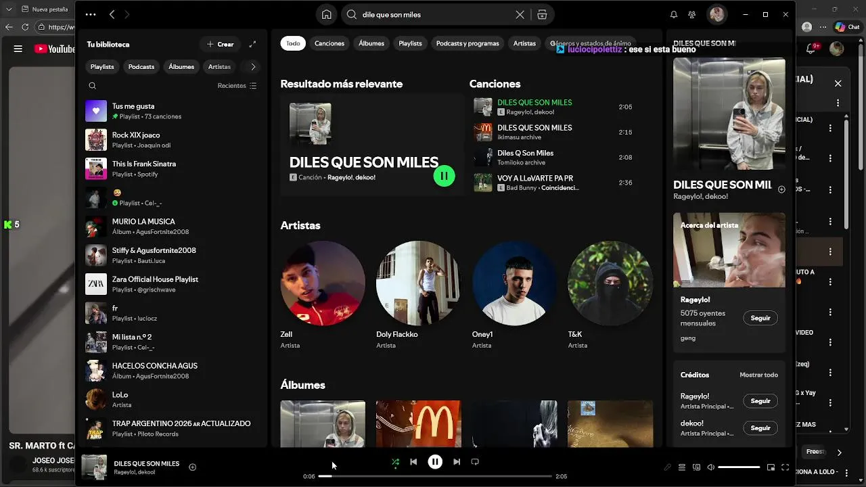Open the Zara Official House Playlist
Screen dimensions: 866x487
[173, 284]
